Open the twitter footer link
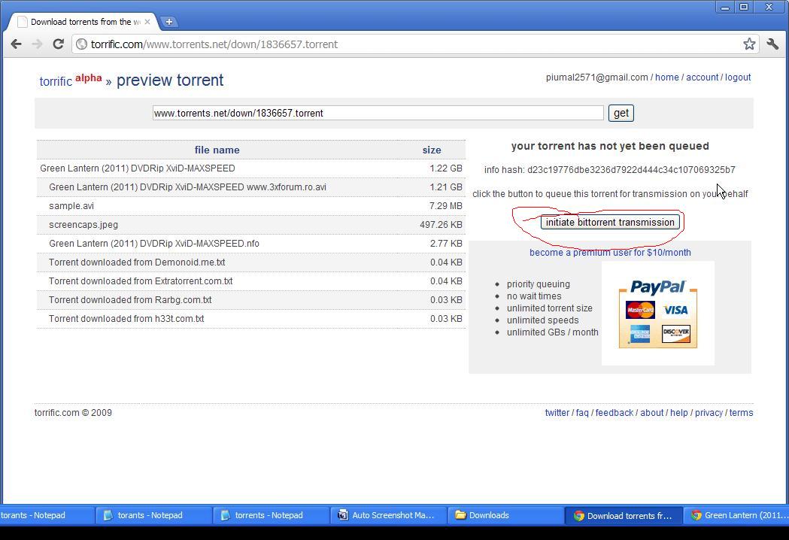The image size is (789, 540). [557, 413]
